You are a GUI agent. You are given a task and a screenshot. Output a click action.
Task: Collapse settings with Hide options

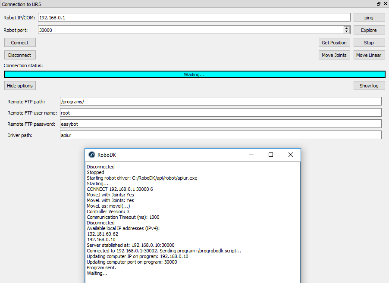(x=20, y=86)
